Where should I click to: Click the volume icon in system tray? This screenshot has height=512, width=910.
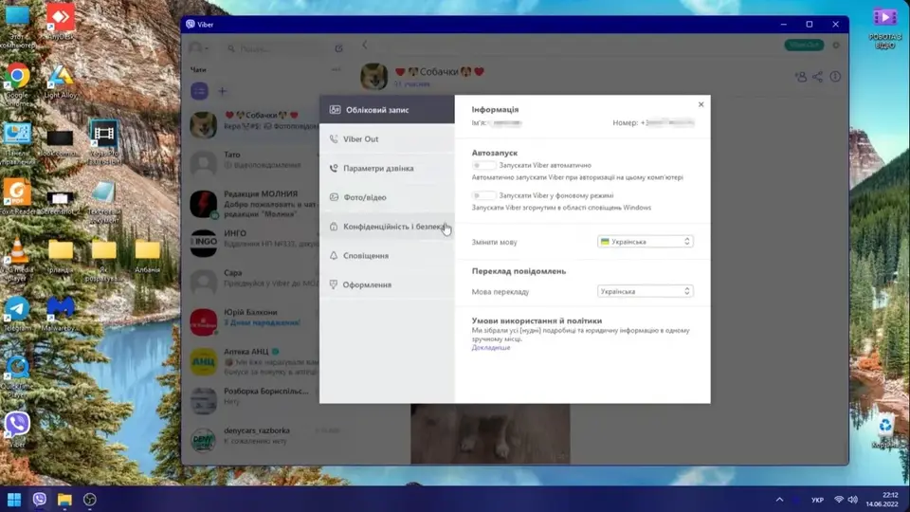tap(852, 500)
